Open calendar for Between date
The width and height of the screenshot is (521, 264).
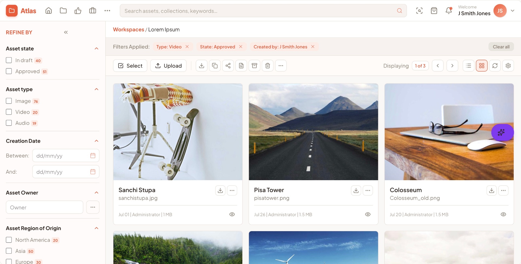(93, 155)
